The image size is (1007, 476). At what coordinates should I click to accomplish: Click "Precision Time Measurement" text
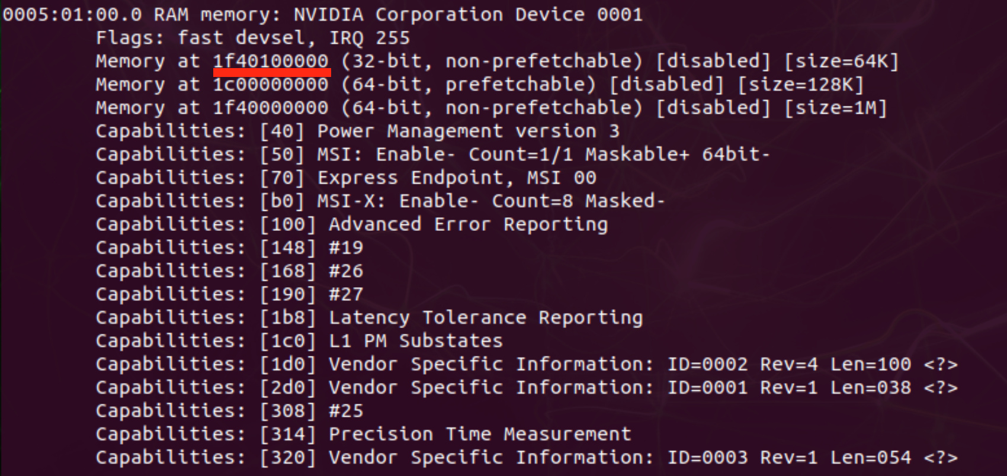tap(480, 434)
